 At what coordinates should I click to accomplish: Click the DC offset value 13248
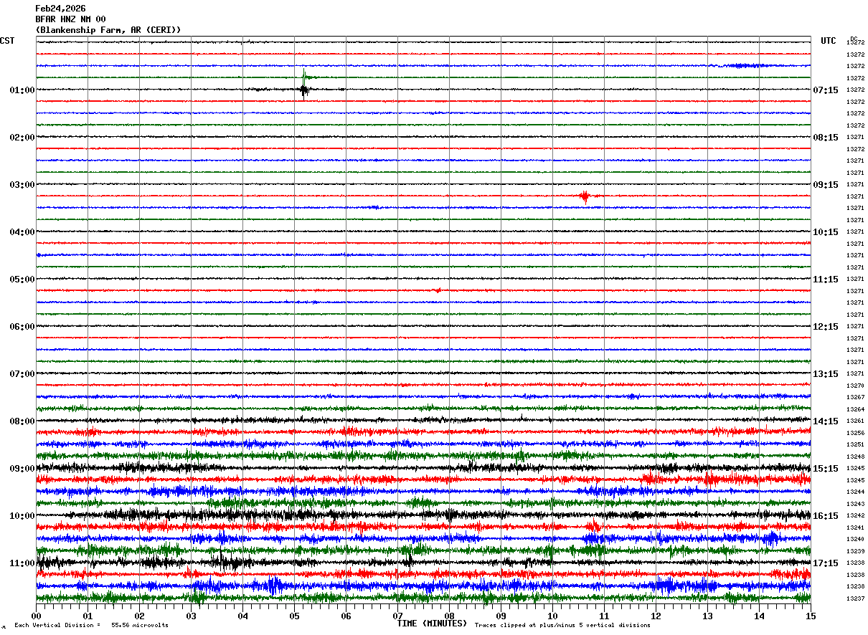tap(855, 457)
